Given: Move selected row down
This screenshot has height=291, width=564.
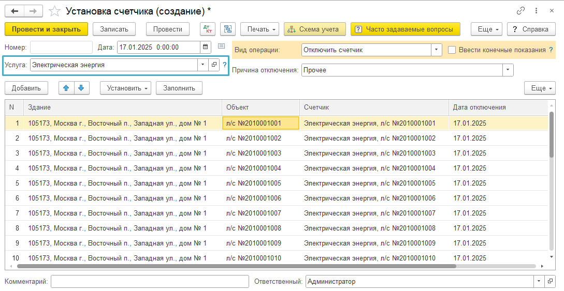Looking at the screenshot, I should click(81, 88).
